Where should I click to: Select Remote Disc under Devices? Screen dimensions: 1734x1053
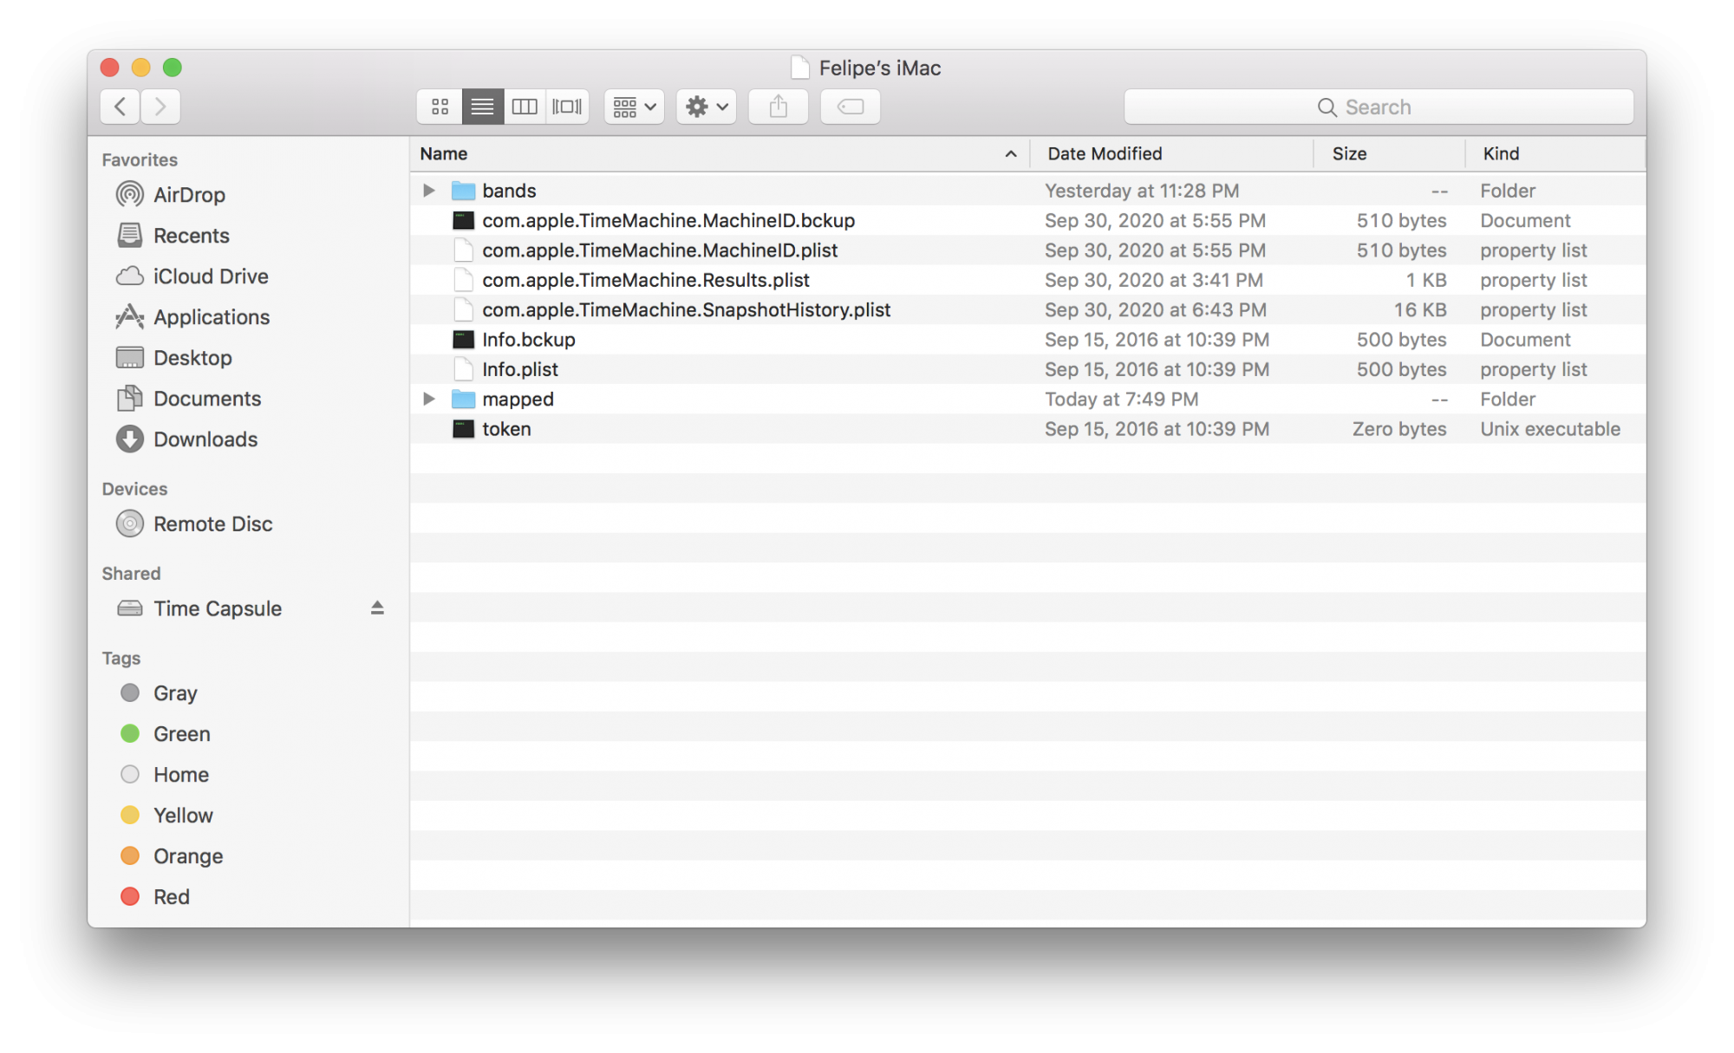(212, 524)
